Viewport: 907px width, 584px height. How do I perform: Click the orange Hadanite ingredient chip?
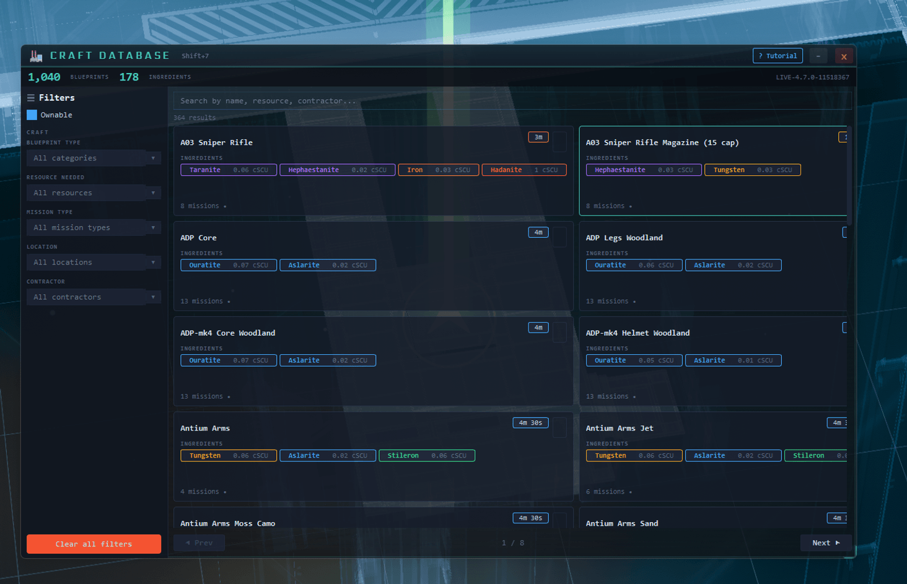click(524, 170)
